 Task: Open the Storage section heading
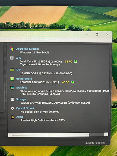[21, 99]
